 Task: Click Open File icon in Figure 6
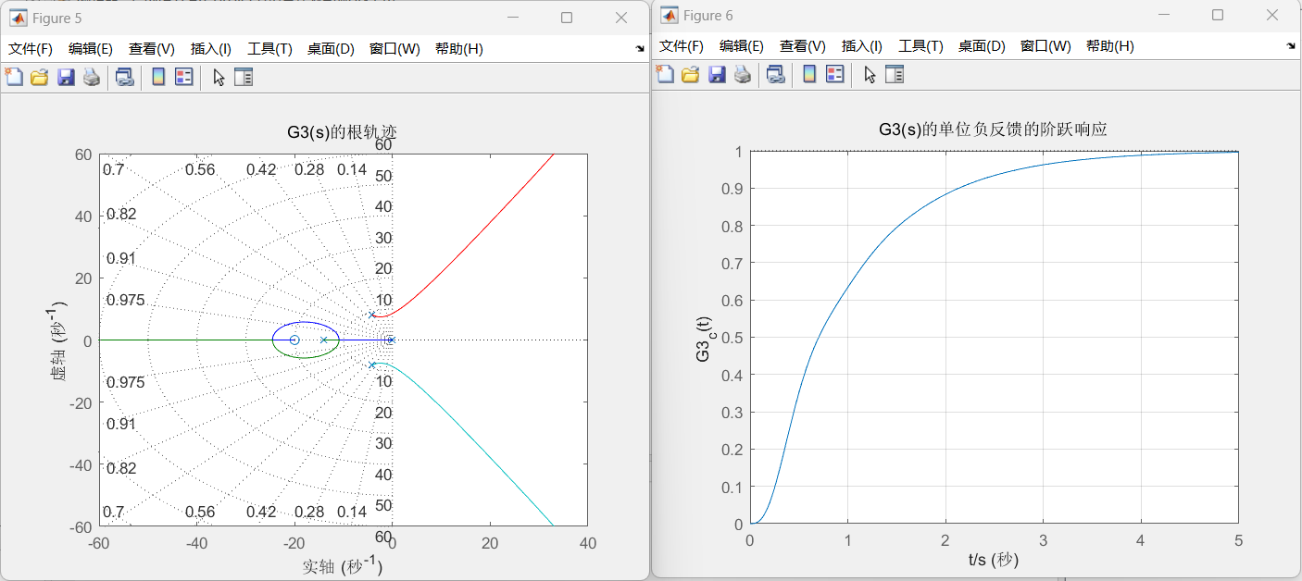click(x=690, y=74)
